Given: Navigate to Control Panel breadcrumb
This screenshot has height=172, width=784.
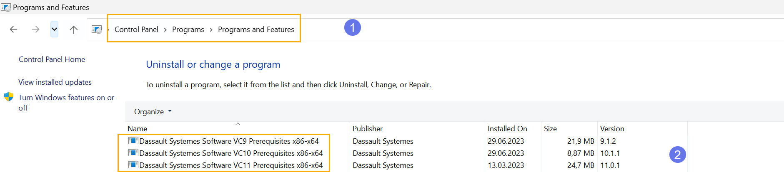Looking at the screenshot, I should pyautogui.click(x=136, y=29).
